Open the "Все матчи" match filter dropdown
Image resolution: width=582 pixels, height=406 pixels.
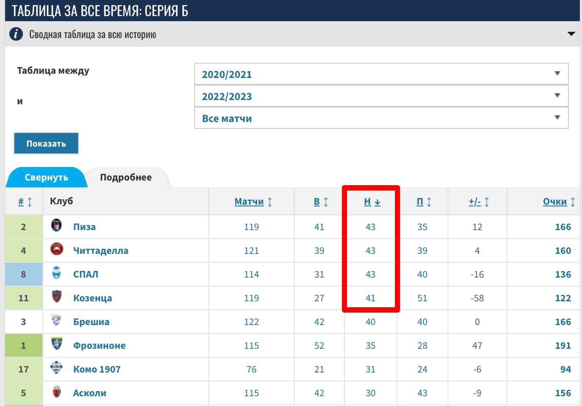tap(381, 118)
